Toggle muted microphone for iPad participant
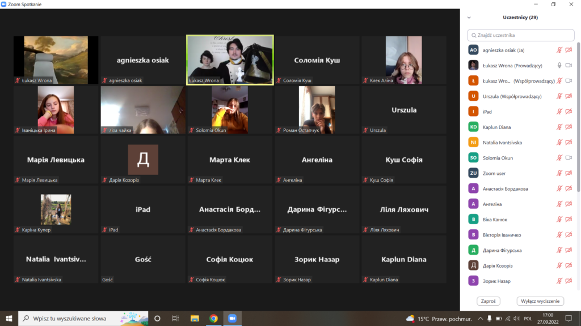Viewport: 581px width, 326px height. coord(559,112)
